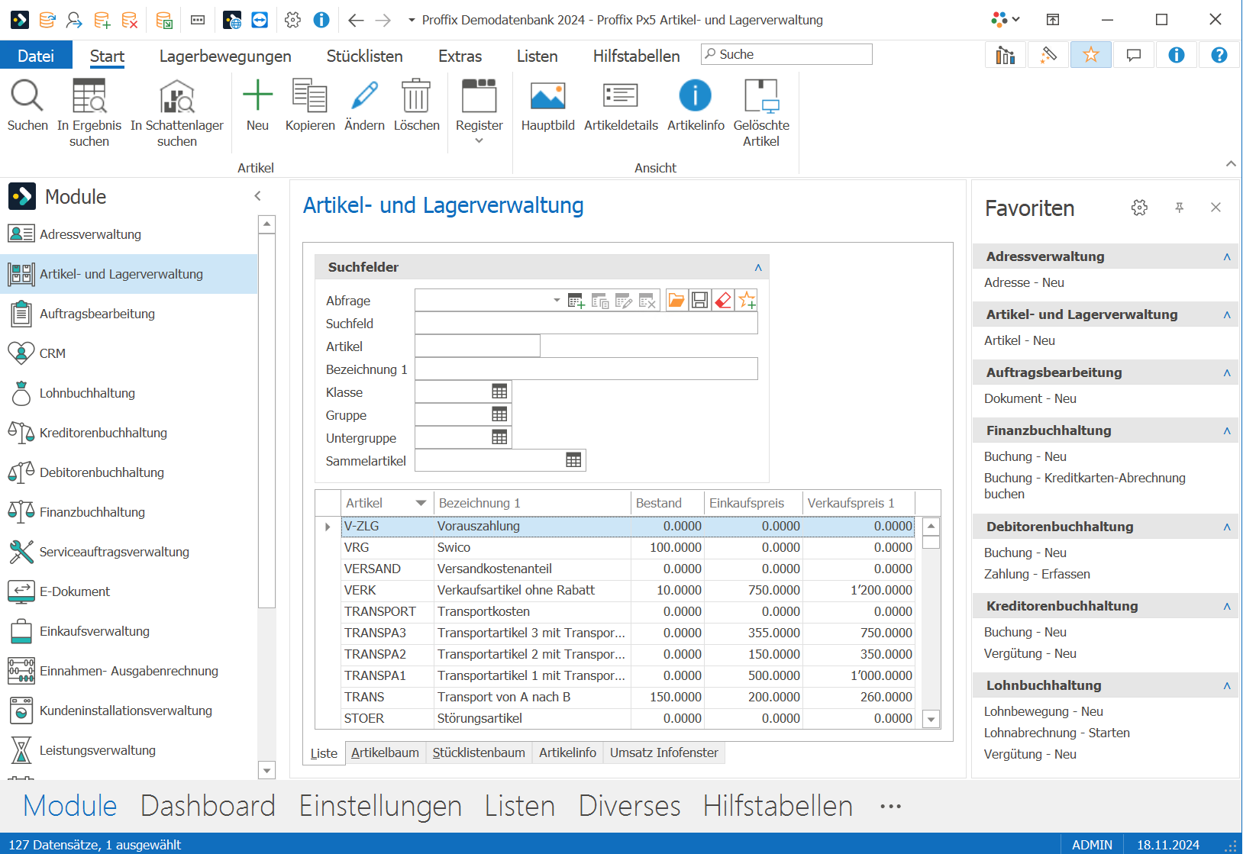Sort by Artikel column header

pyautogui.click(x=386, y=503)
